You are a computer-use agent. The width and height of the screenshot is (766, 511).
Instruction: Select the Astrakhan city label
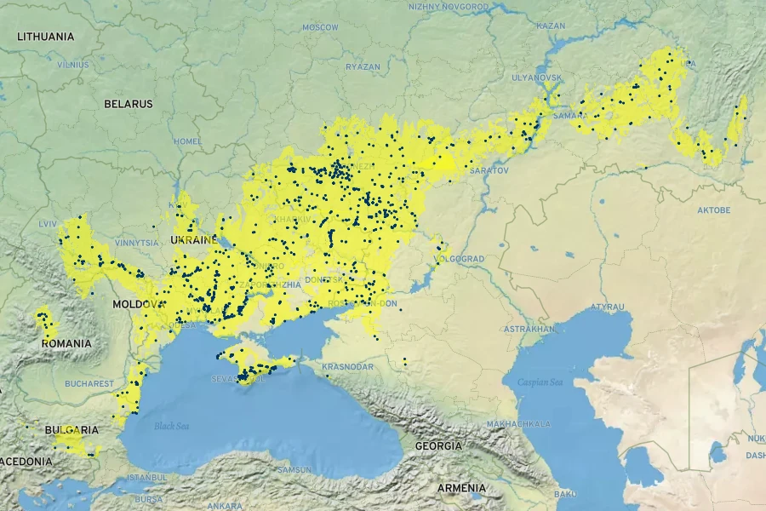pos(529,328)
